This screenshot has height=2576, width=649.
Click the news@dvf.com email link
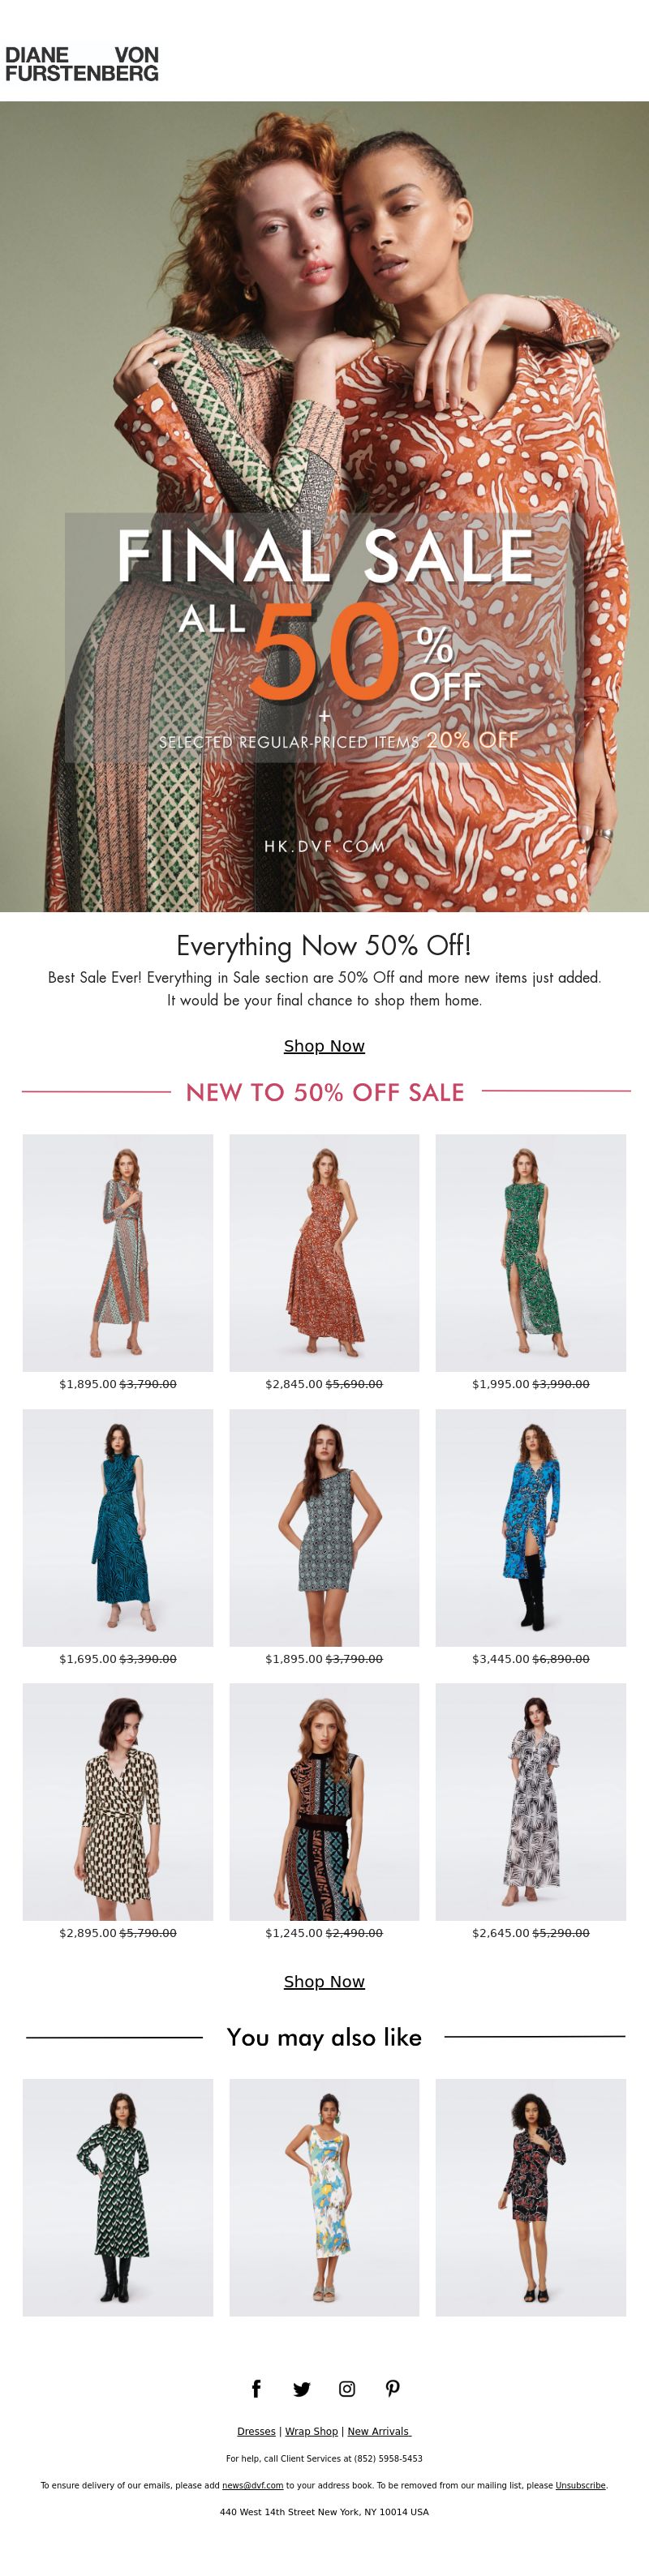(253, 2485)
